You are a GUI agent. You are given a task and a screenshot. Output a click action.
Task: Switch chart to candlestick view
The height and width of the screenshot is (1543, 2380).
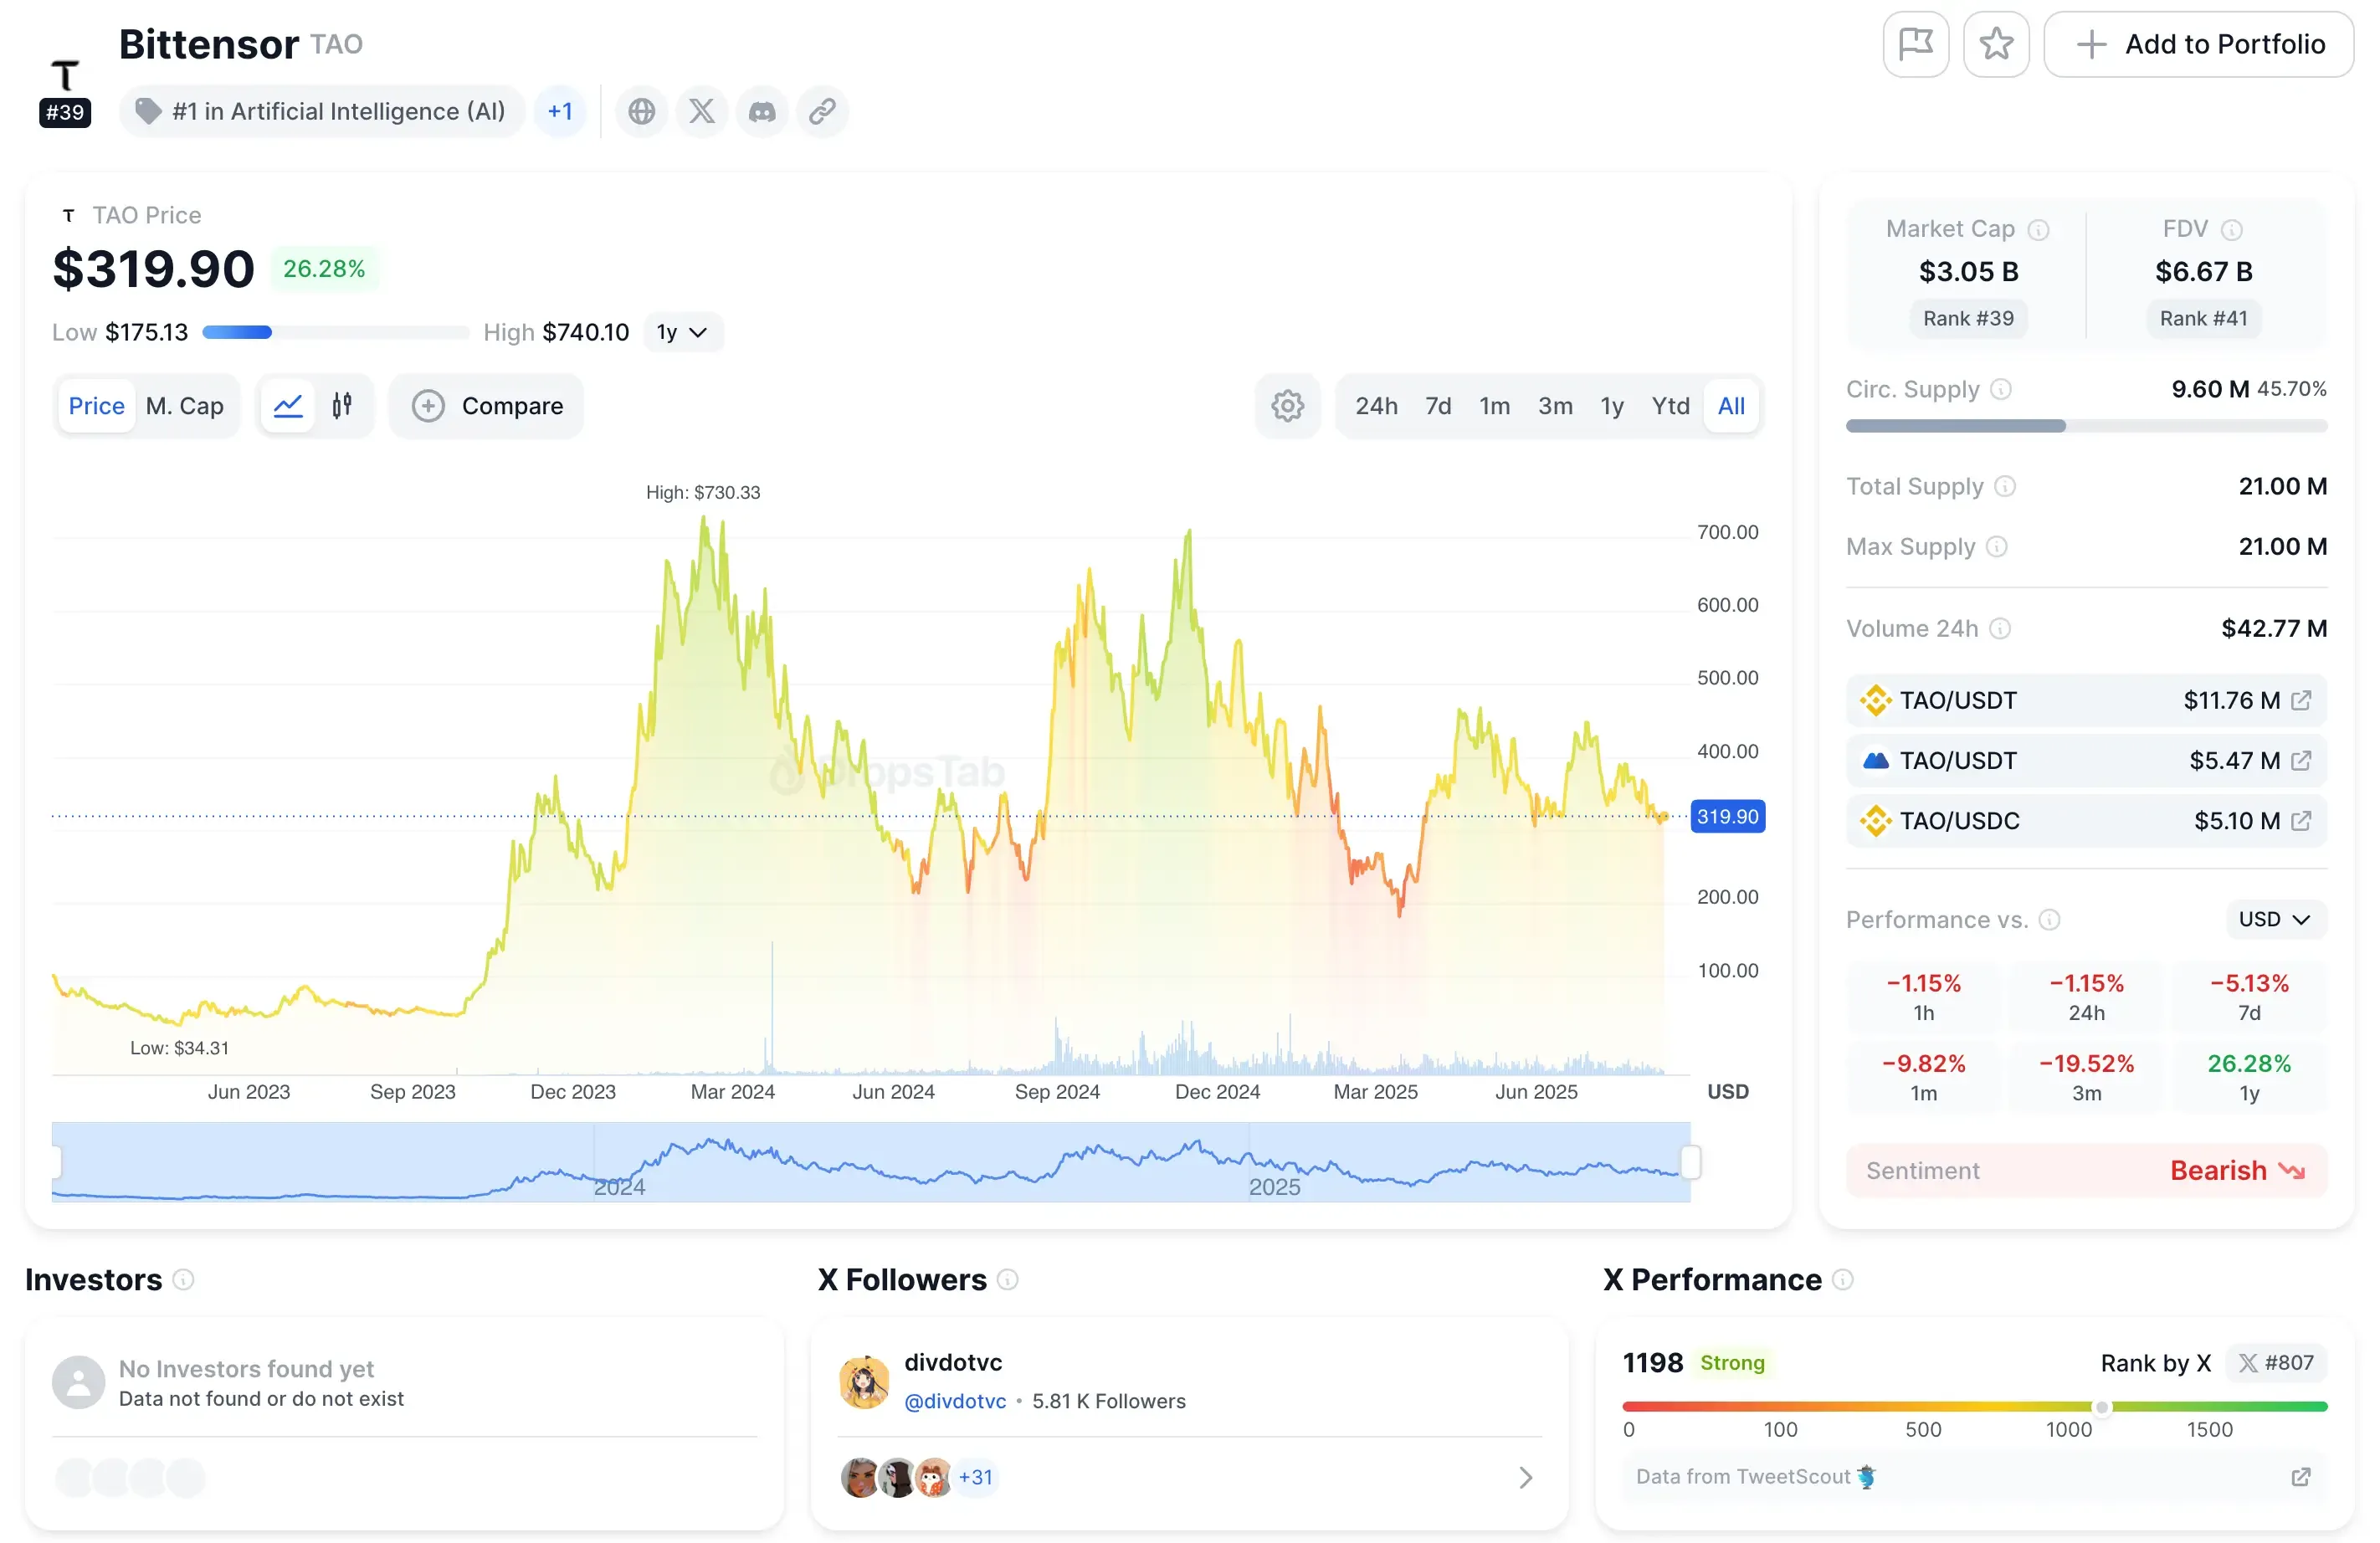[342, 406]
